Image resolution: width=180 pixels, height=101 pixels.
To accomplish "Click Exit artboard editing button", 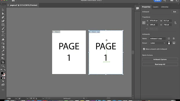I will [x=174, y=12].
